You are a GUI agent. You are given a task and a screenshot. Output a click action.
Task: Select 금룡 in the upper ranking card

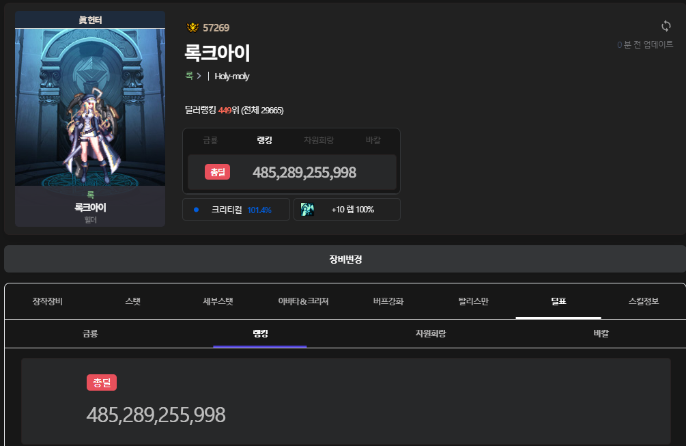click(x=210, y=141)
